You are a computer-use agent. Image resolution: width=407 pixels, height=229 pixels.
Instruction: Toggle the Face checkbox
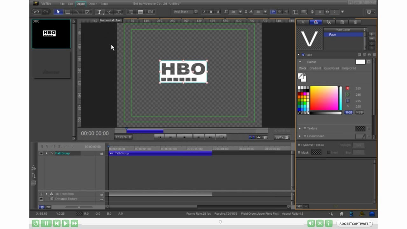click(303, 55)
